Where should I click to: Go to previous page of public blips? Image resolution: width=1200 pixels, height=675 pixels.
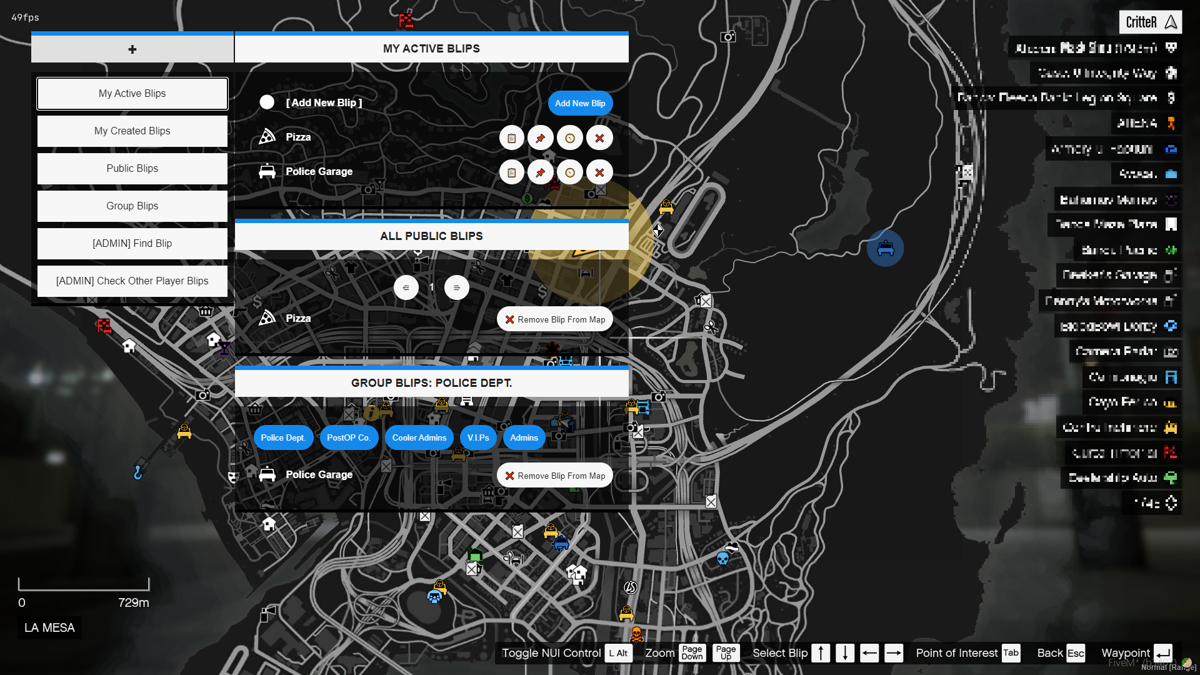pyautogui.click(x=406, y=287)
